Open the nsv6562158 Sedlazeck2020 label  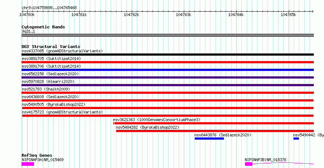50,74
